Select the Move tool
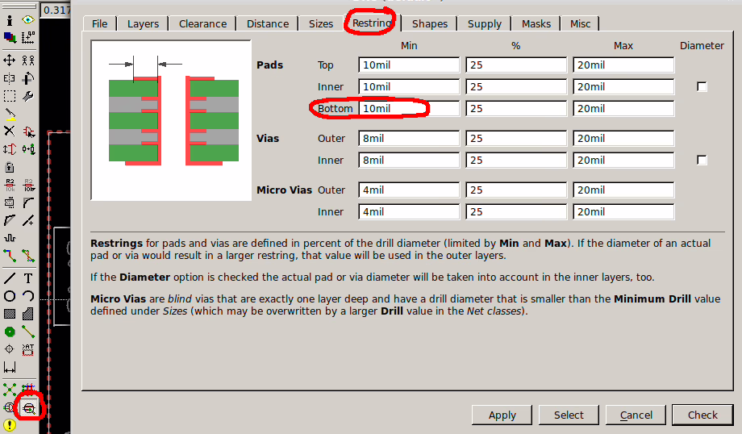The width and height of the screenshot is (742, 434). coord(10,60)
